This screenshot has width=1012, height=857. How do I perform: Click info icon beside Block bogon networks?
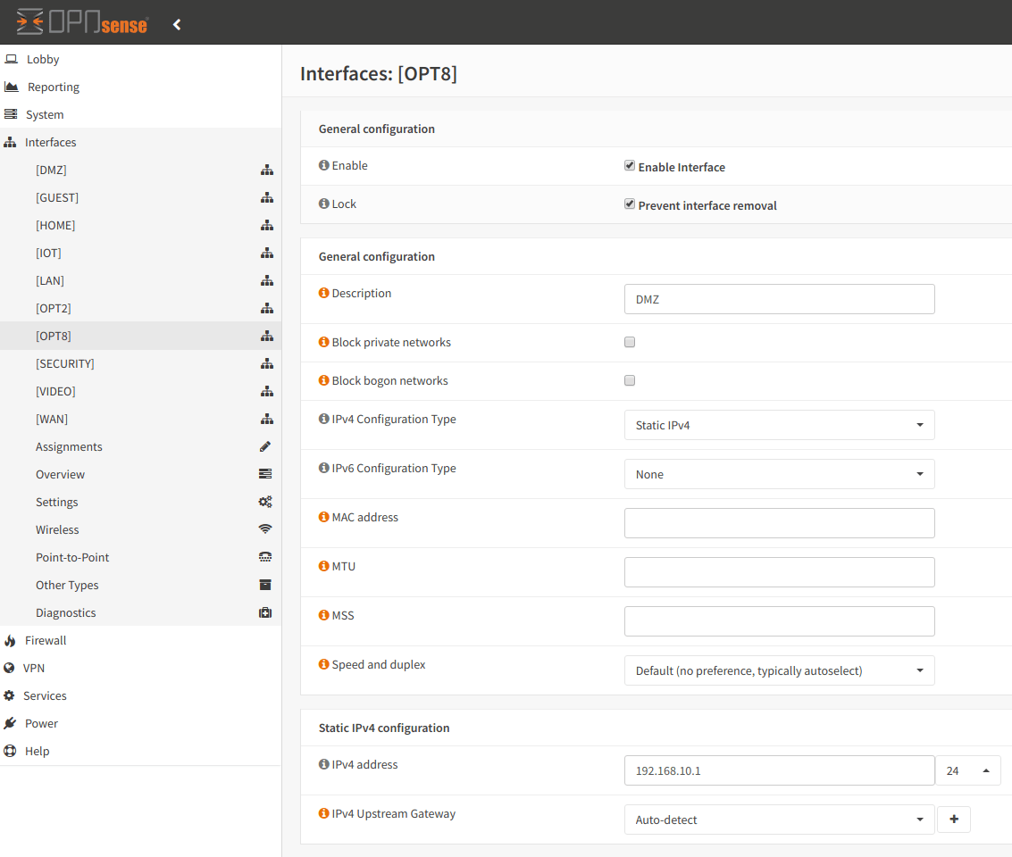[x=324, y=380]
